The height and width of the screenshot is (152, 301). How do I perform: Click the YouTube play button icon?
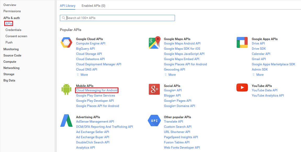point(242,87)
